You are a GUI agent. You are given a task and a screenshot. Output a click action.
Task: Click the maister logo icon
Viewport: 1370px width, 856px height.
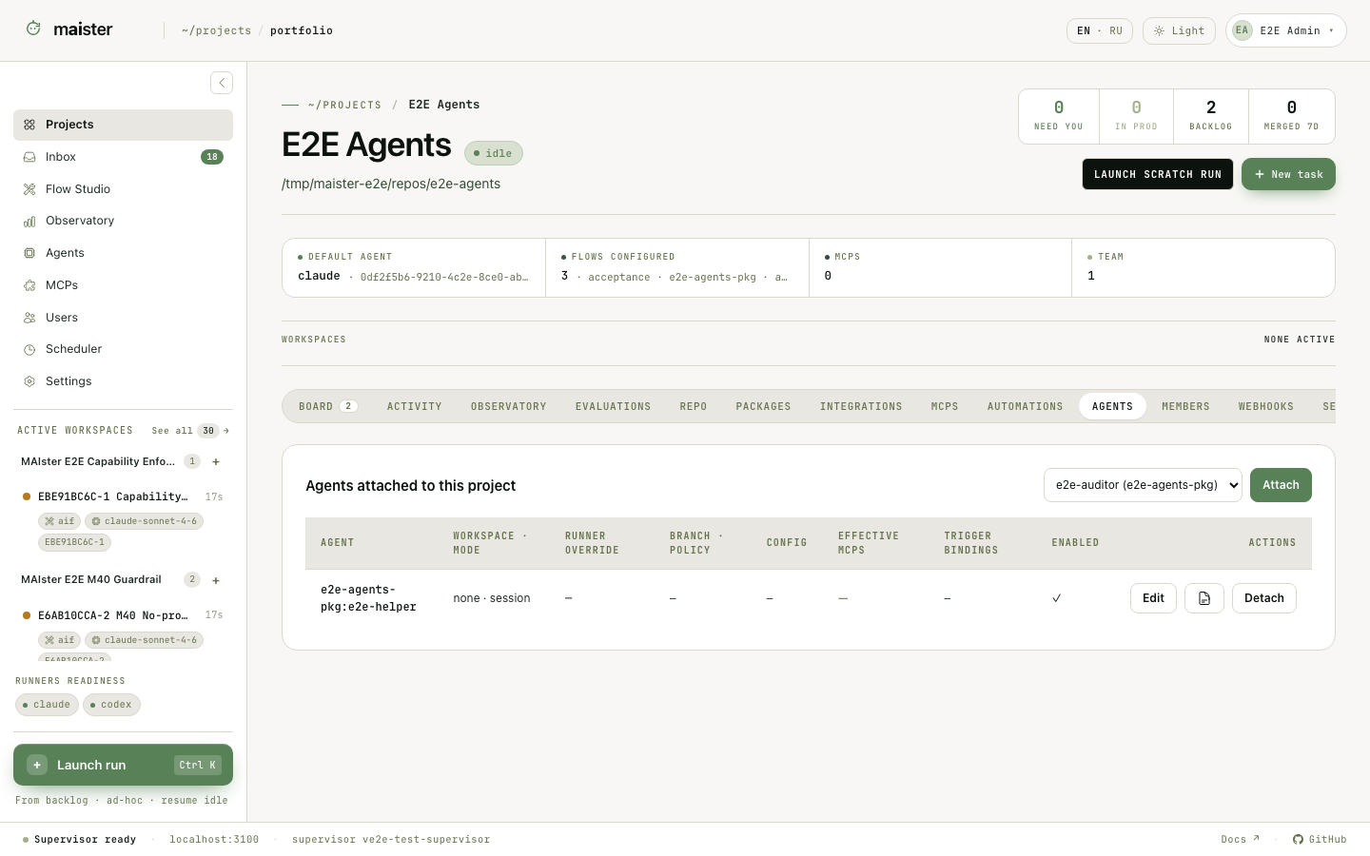(x=33, y=29)
